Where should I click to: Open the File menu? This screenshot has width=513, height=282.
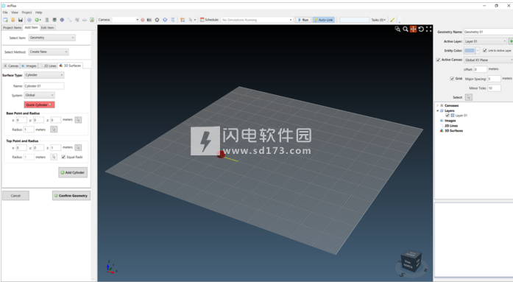5,13
